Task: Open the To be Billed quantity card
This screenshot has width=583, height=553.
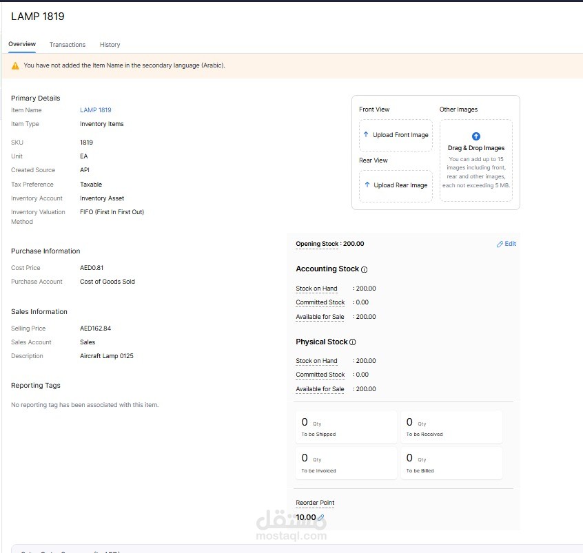Action: click(451, 463)
